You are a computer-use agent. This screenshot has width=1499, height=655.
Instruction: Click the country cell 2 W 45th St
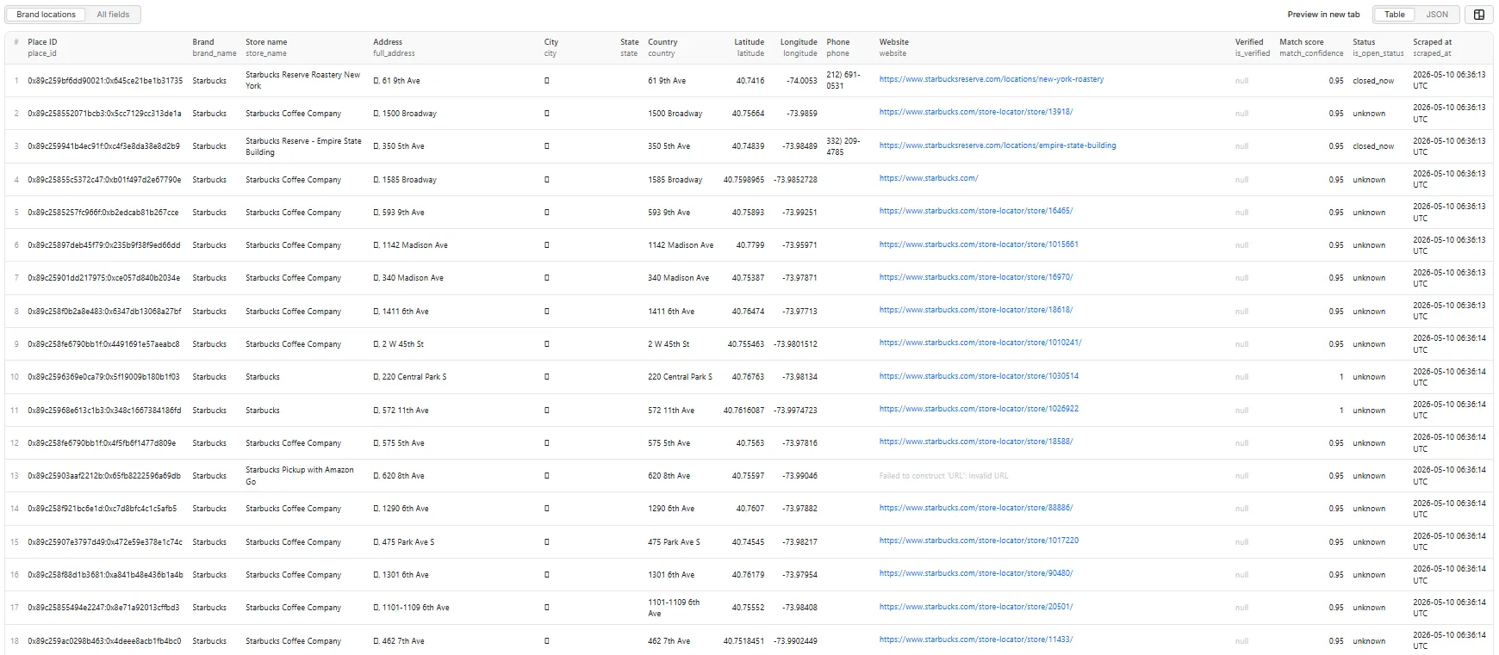(x=669, y=344)
